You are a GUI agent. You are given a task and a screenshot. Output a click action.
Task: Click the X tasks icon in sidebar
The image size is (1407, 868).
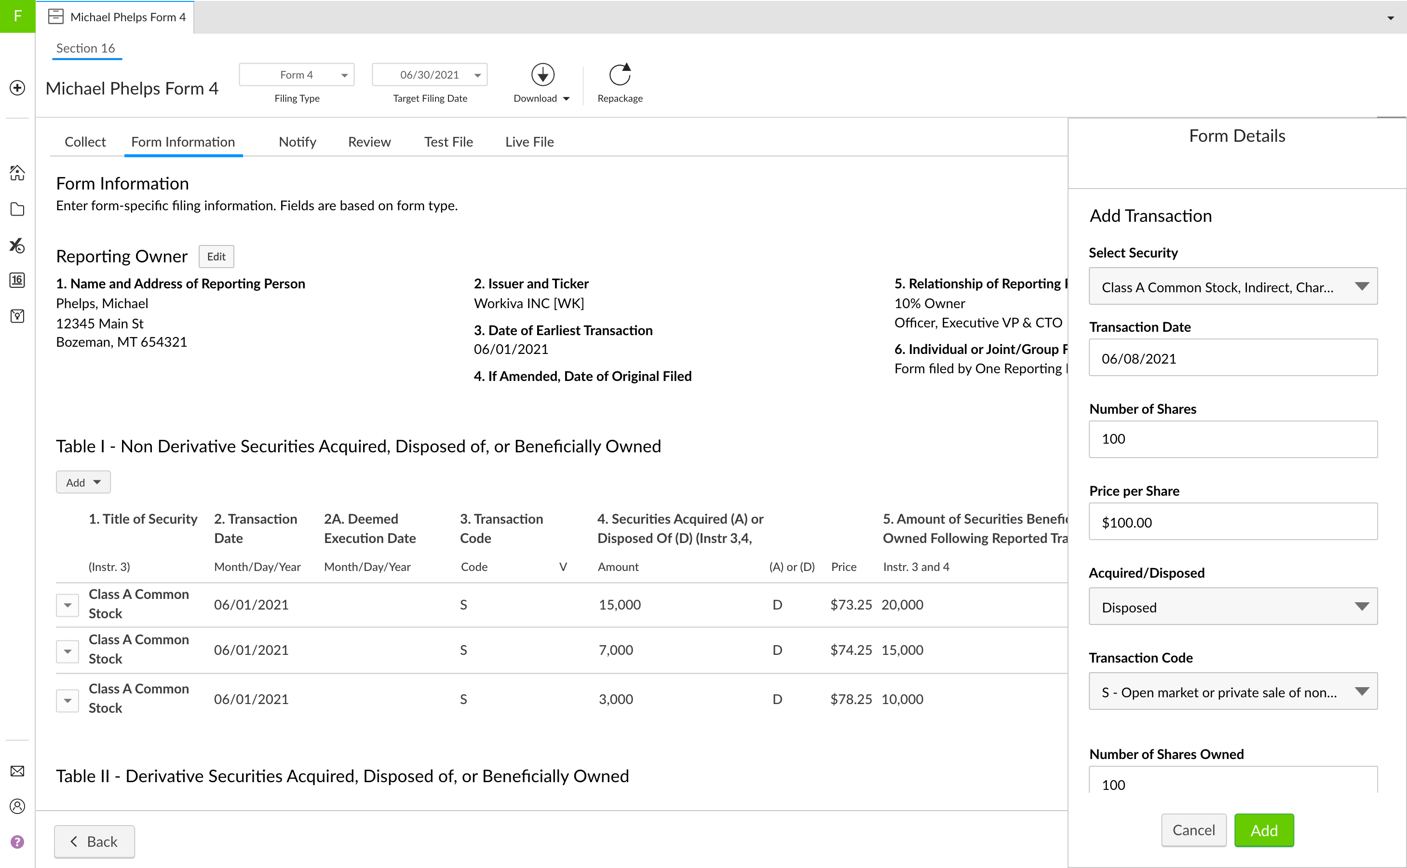pos(17,245)
